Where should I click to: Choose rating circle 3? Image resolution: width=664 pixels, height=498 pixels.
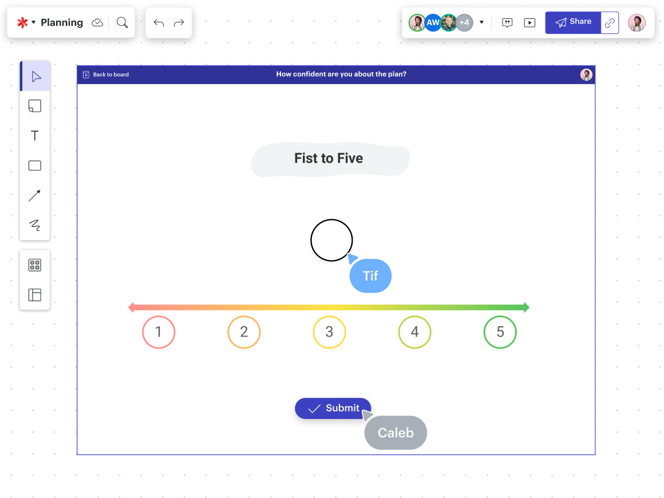click(x=329, y=332)
